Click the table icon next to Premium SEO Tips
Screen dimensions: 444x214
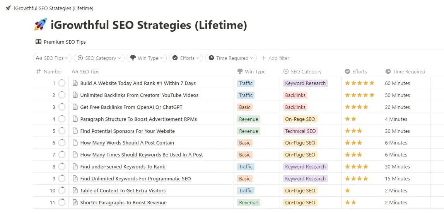point(38,42)
